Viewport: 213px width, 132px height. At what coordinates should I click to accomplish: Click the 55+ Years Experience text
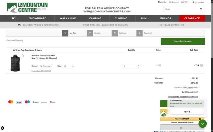tap(172, 25)
